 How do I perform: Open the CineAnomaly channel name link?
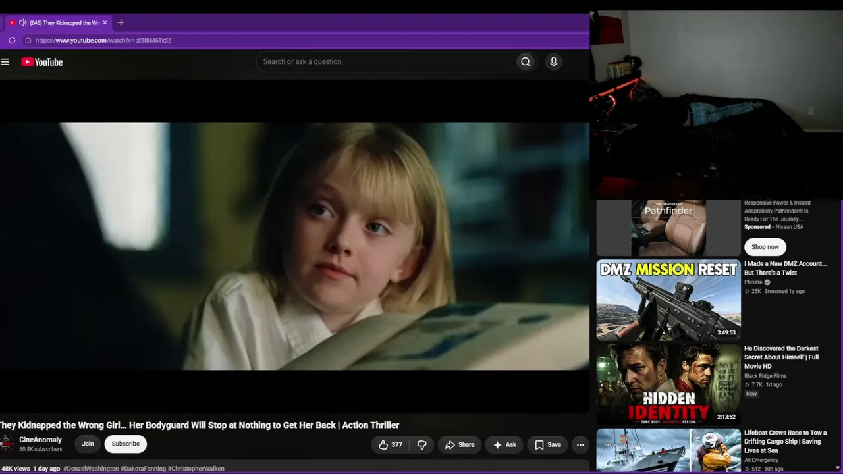[x=40, y=440]
